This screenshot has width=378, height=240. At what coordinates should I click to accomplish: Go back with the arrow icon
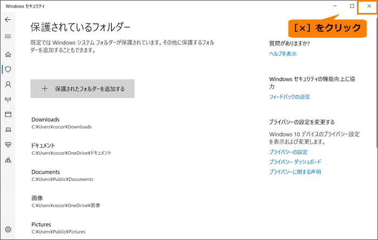[x=8, y=19]
